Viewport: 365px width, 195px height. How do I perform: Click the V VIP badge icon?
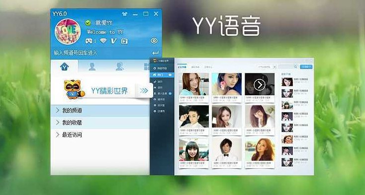(x=113, y=41)
